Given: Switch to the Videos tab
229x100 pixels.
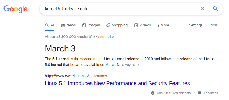Looking at the screenshot, I should (x=142, y=25).
